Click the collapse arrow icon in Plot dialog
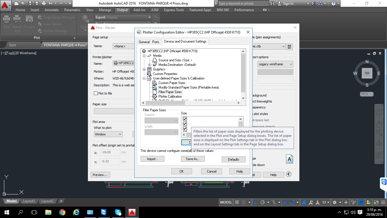 (x=289, y=174)
